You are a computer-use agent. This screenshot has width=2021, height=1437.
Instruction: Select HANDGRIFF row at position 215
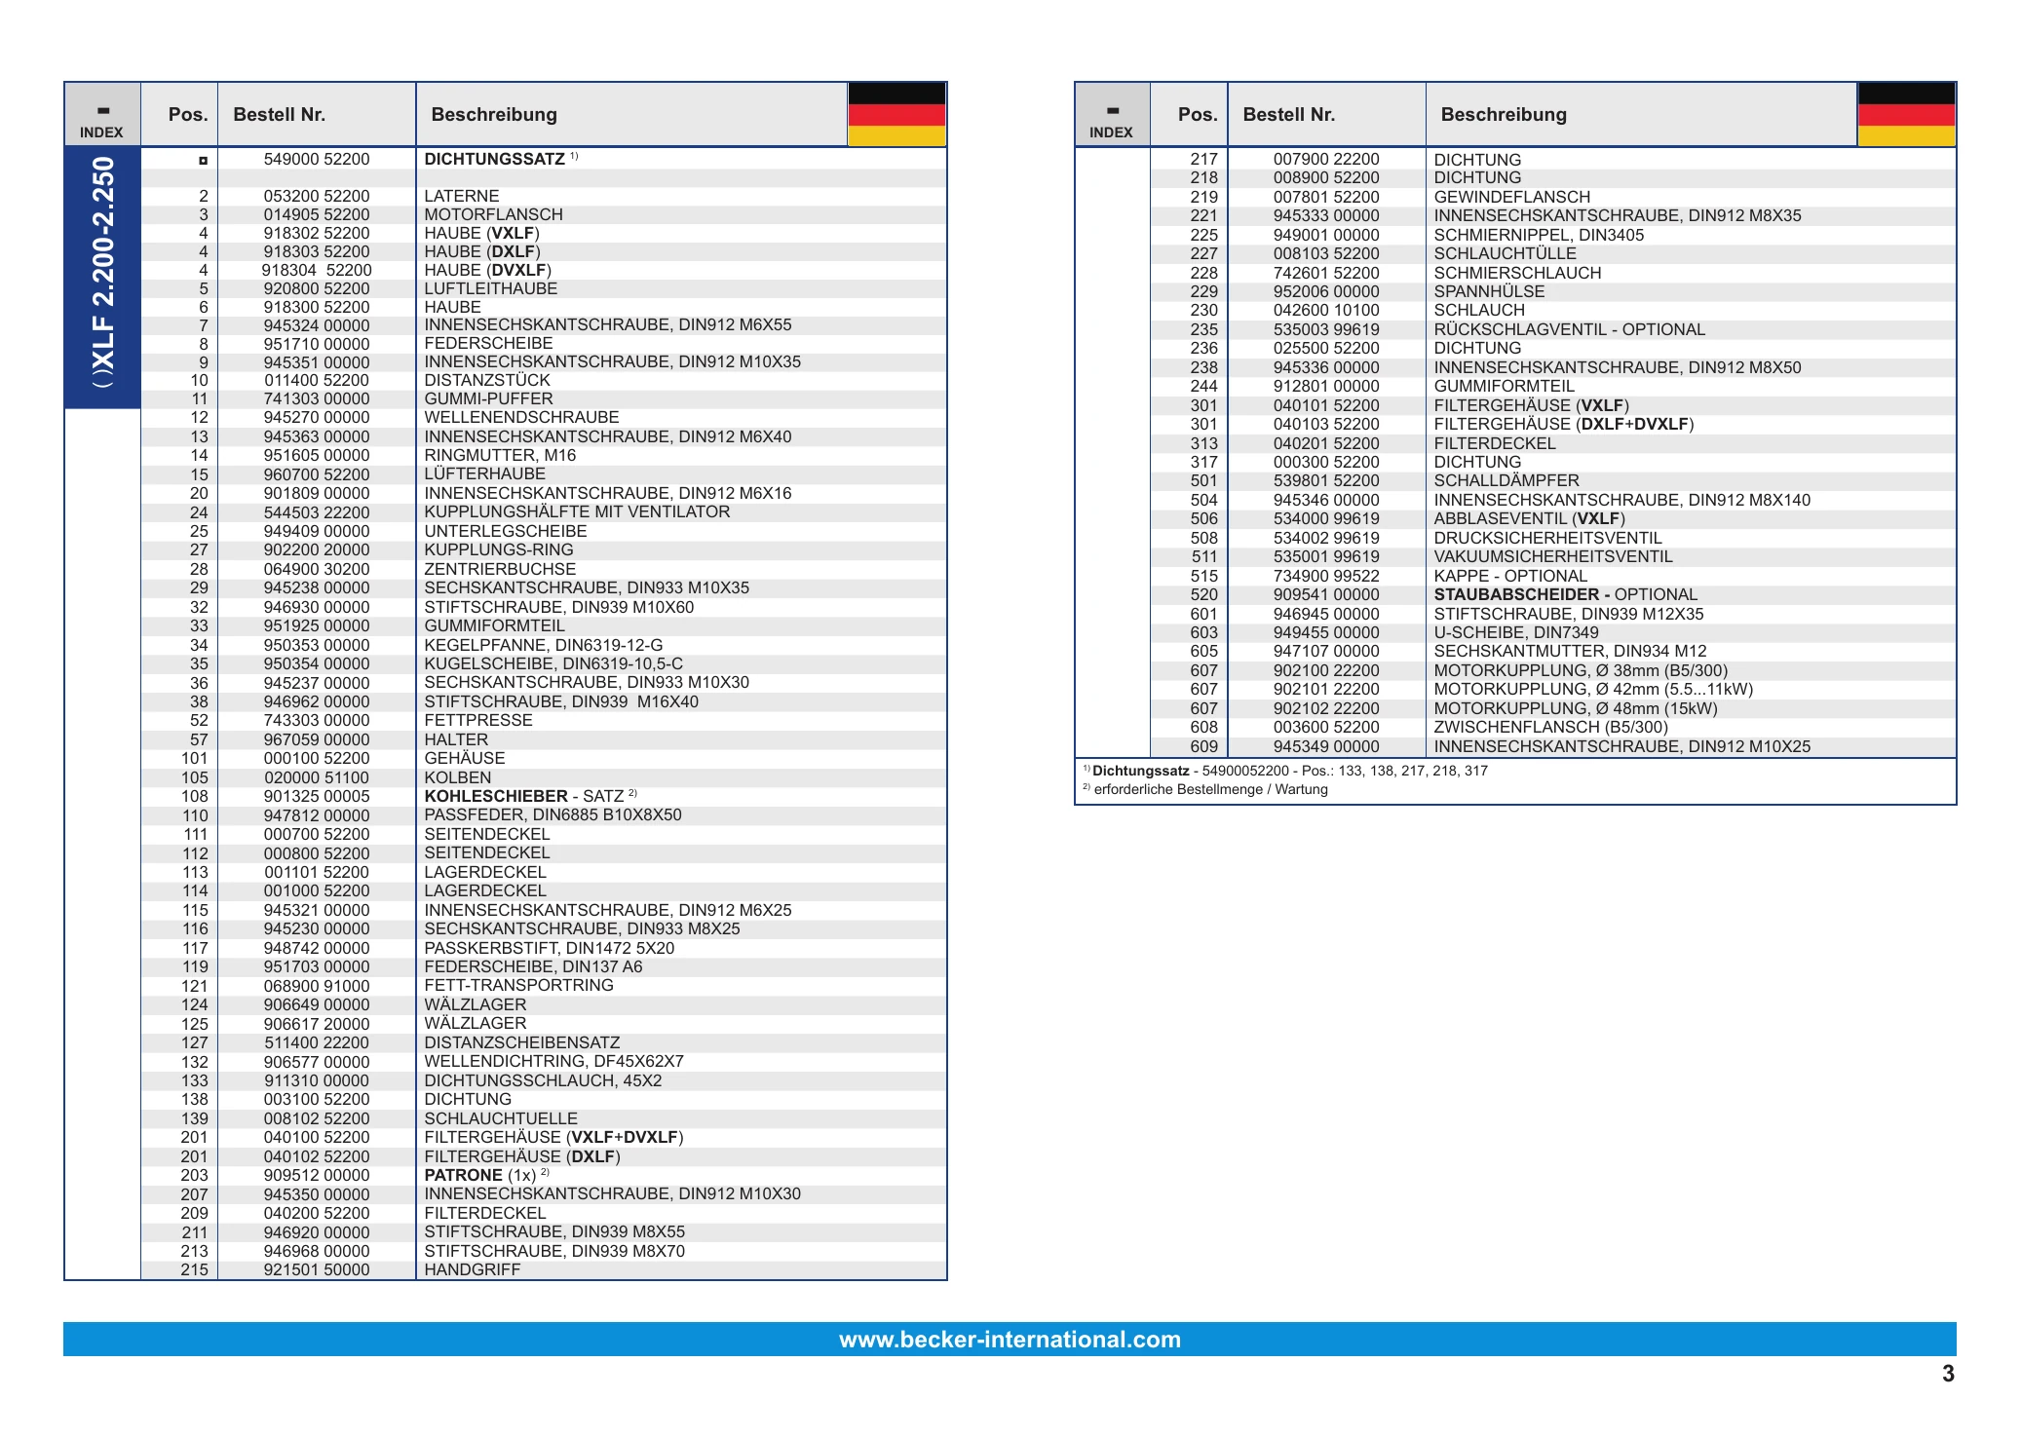coord(544,1269)
